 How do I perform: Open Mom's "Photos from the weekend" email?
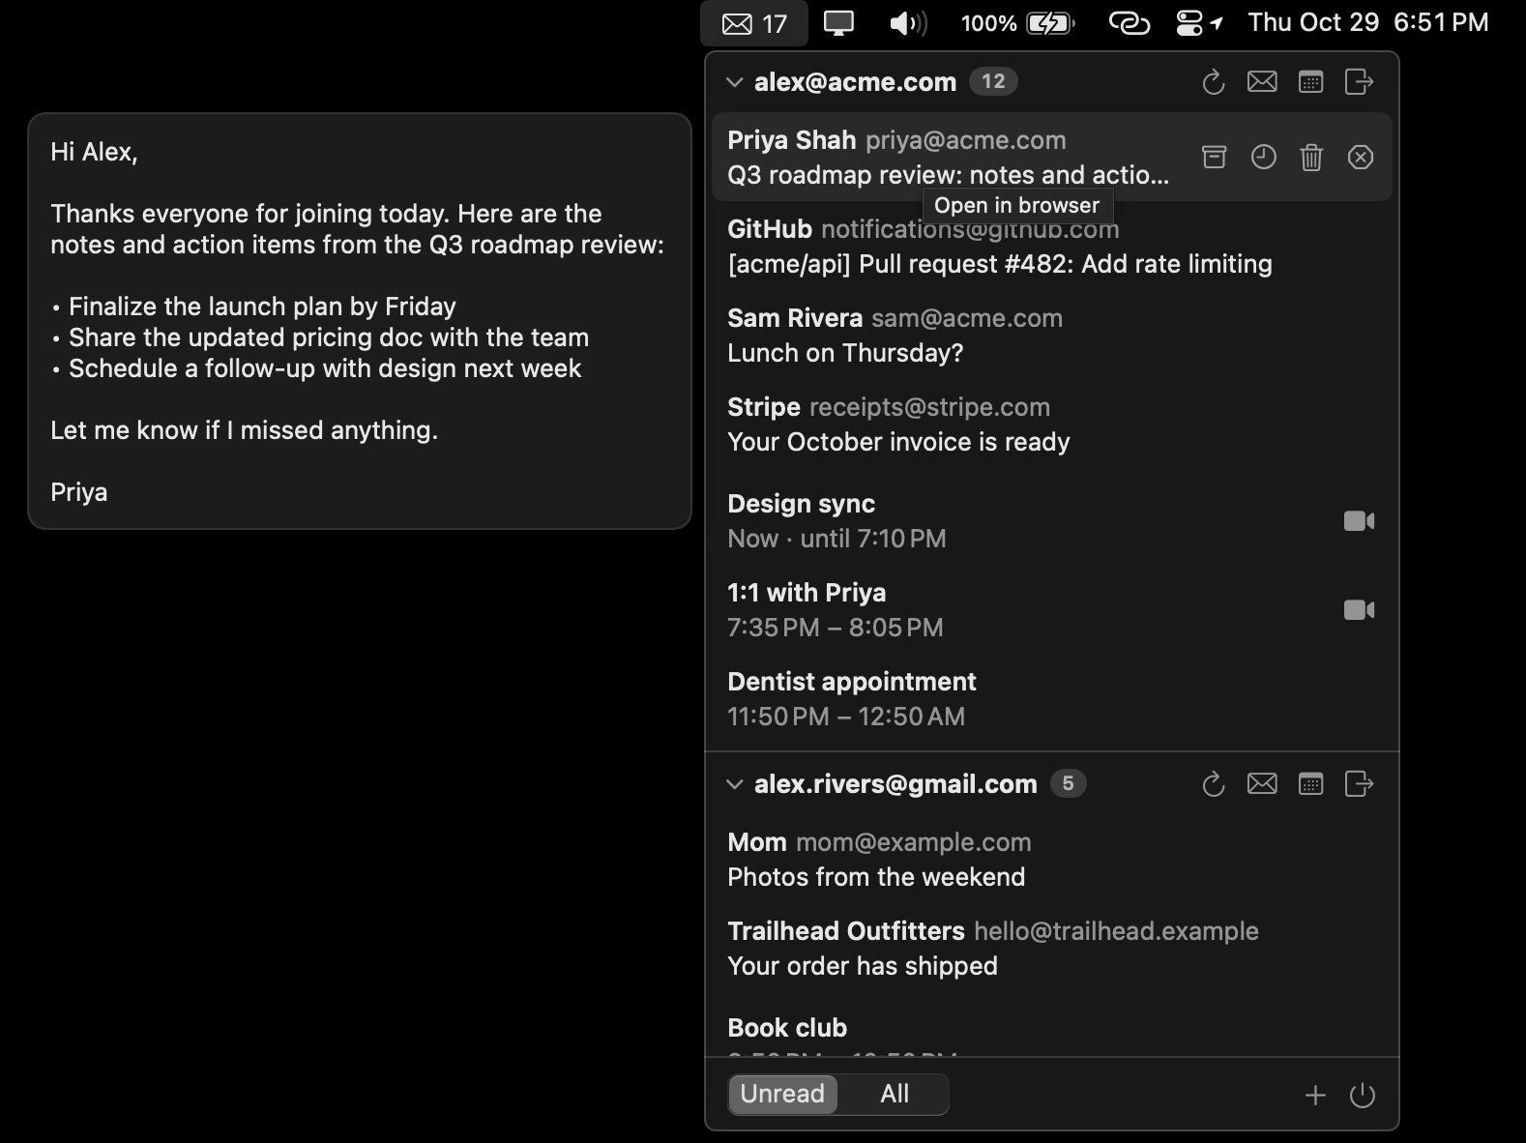coord(1052,860)
